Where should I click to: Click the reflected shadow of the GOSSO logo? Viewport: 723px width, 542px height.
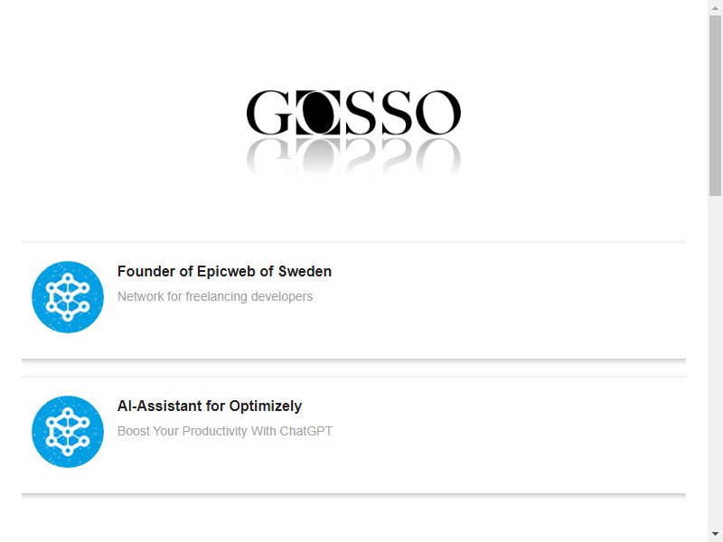(353, 156)
